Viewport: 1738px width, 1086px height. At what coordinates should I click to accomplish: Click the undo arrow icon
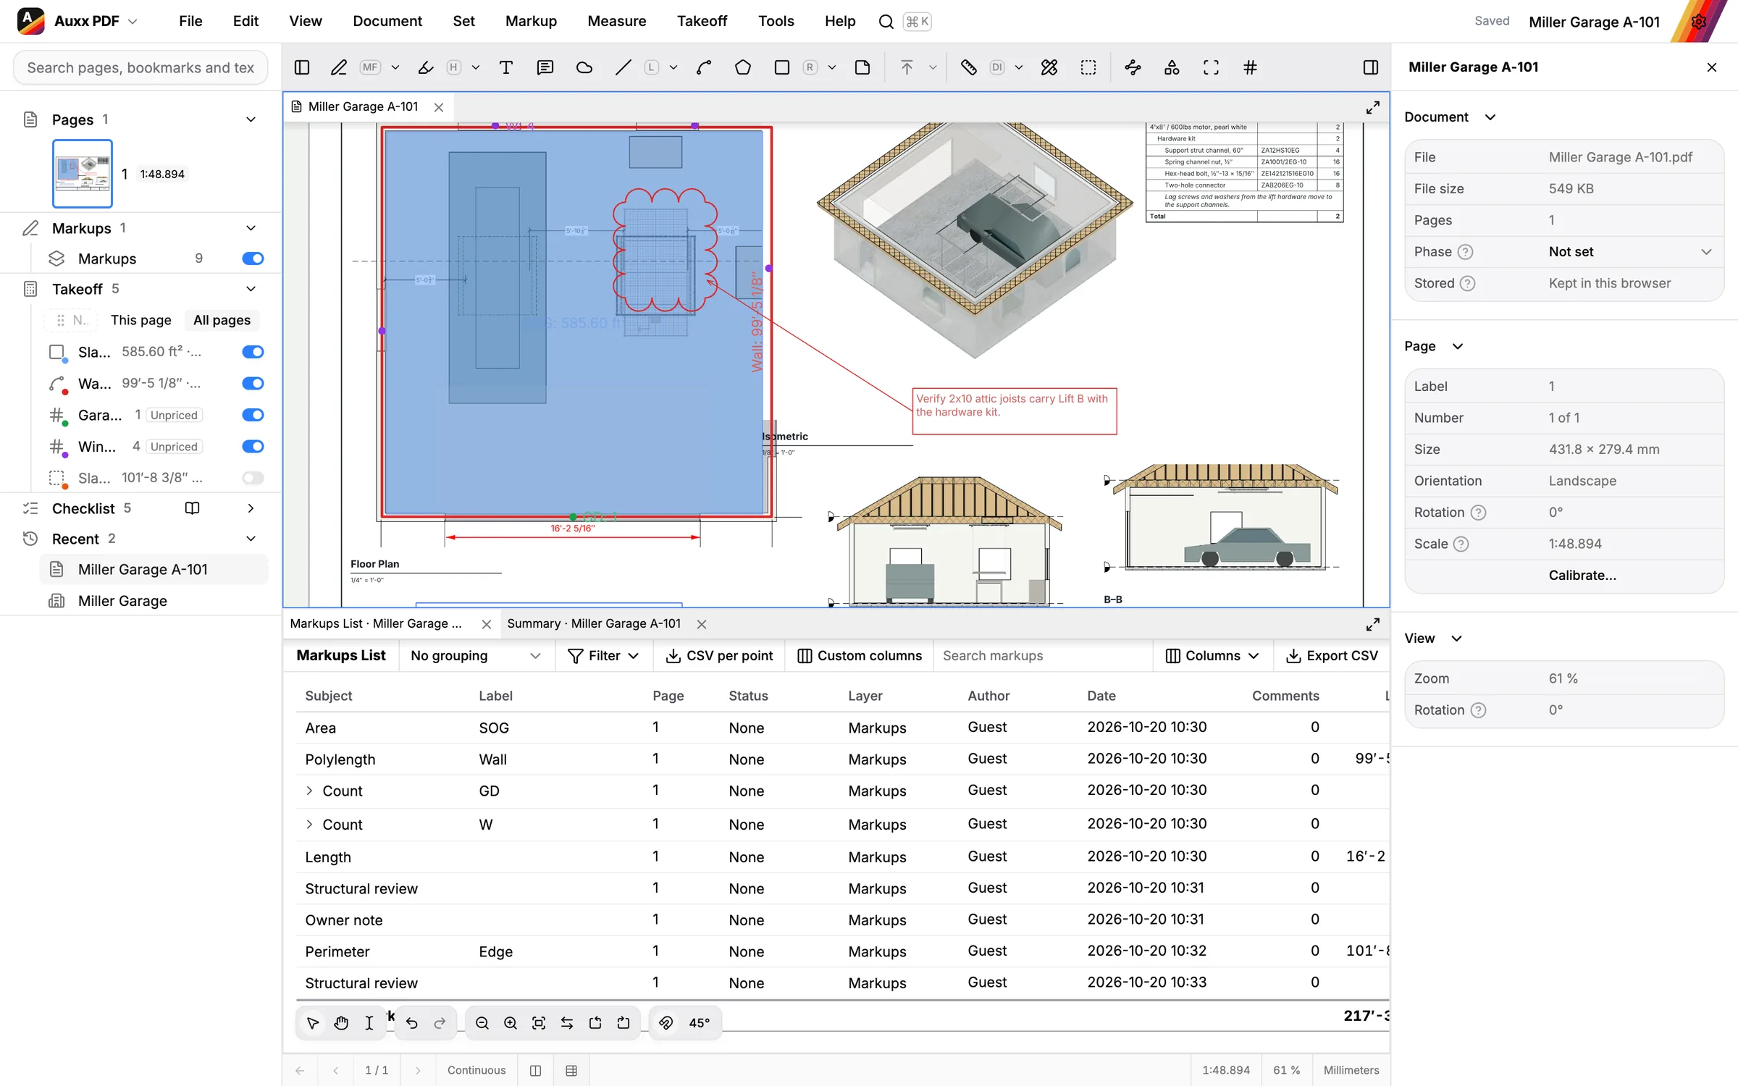click(412, 1023)
